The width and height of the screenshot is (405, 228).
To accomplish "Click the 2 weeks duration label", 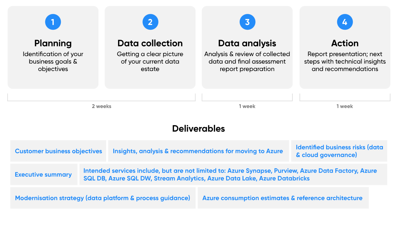I will click(x=102, y=106).
